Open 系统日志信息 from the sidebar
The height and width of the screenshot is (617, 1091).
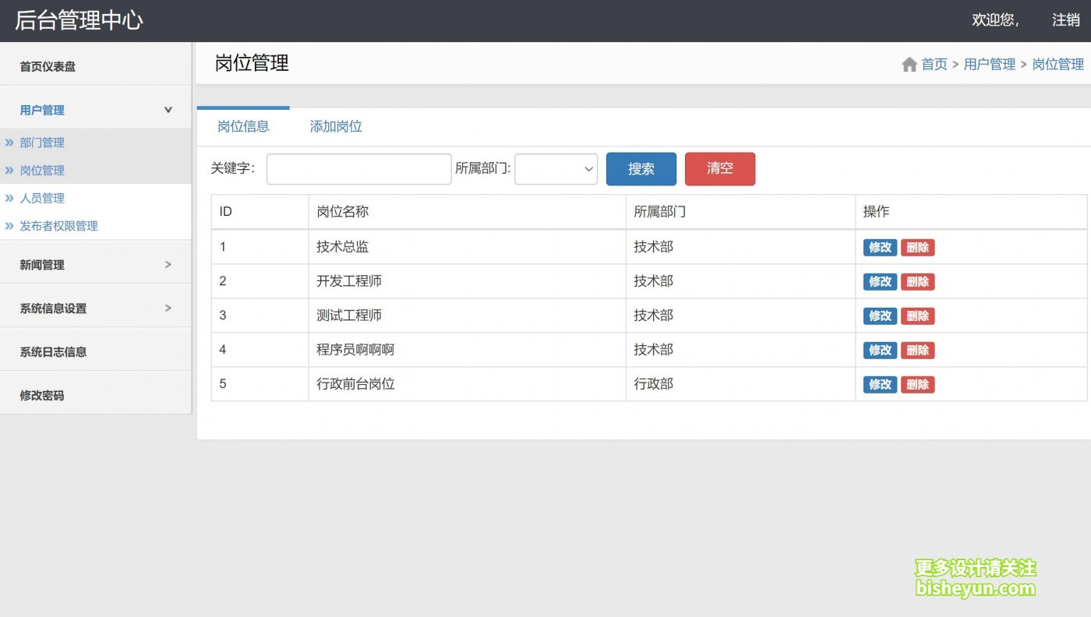(53, 352)
